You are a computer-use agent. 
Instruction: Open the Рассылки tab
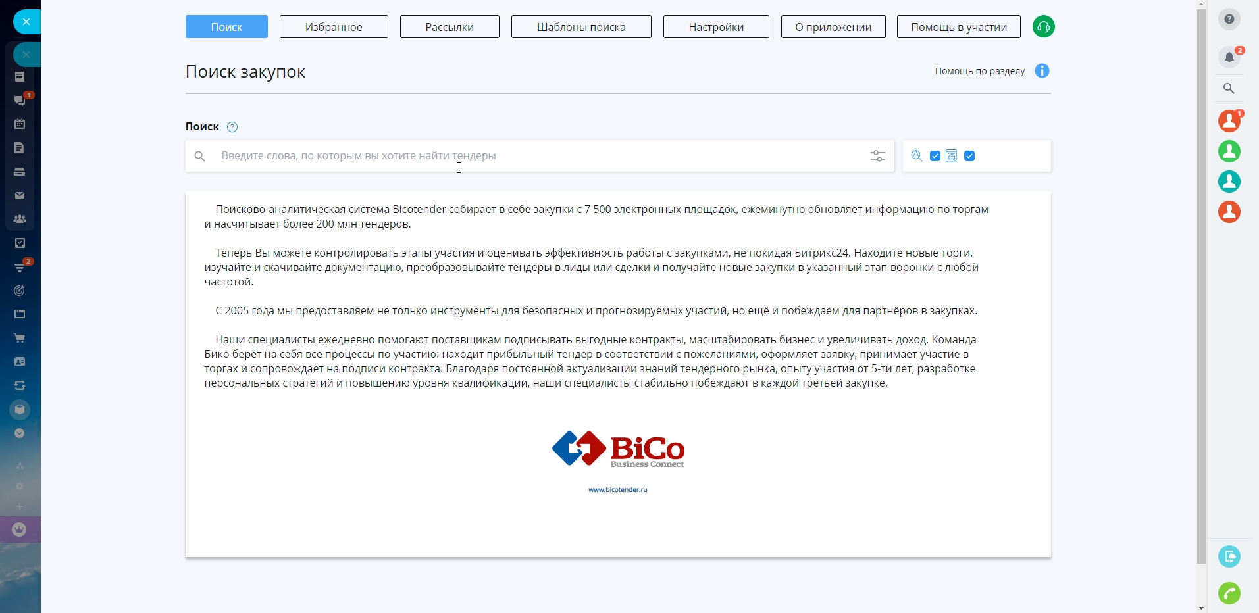pos(450,27)
